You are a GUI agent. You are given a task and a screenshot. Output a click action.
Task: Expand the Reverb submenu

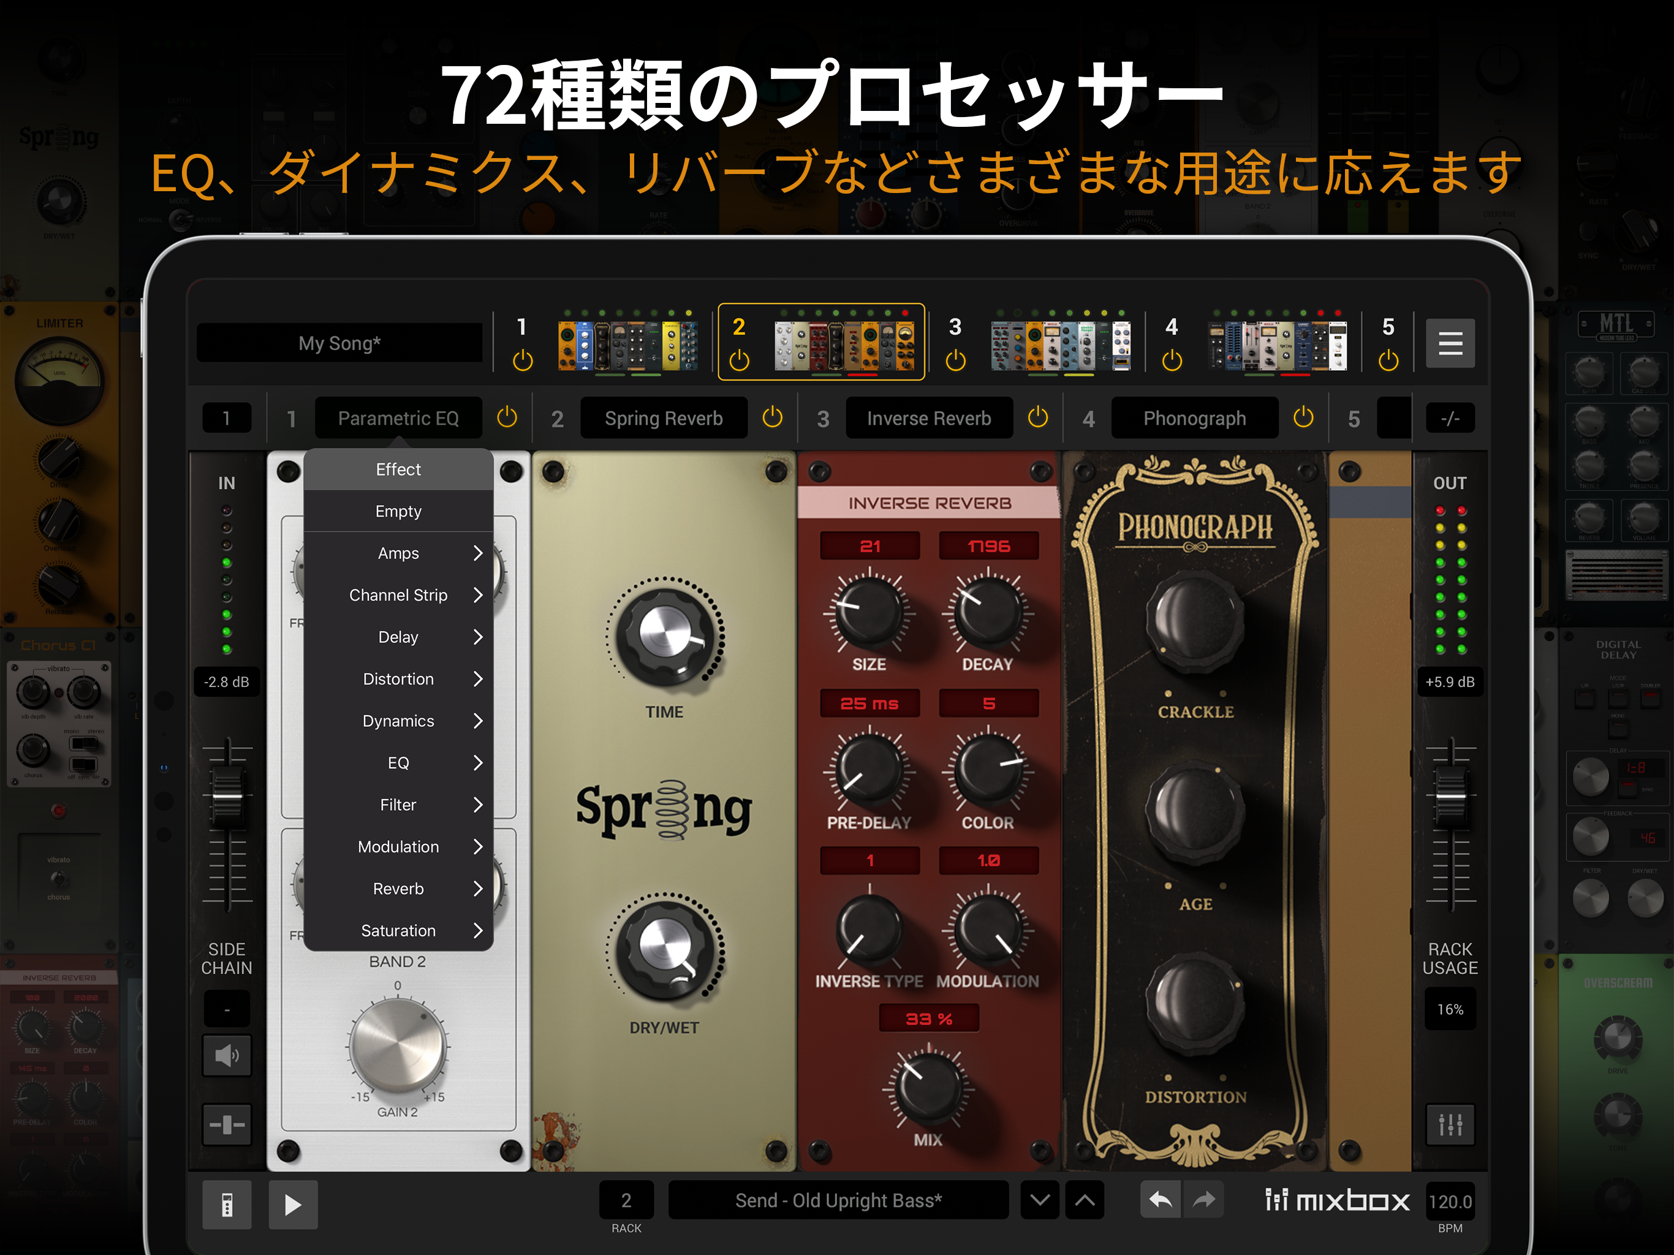(x=398, y=889)
